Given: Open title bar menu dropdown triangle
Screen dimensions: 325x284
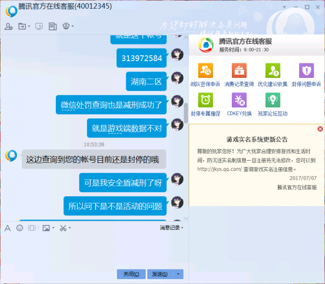Looking at the screenshot, I should tap(284, 7).
